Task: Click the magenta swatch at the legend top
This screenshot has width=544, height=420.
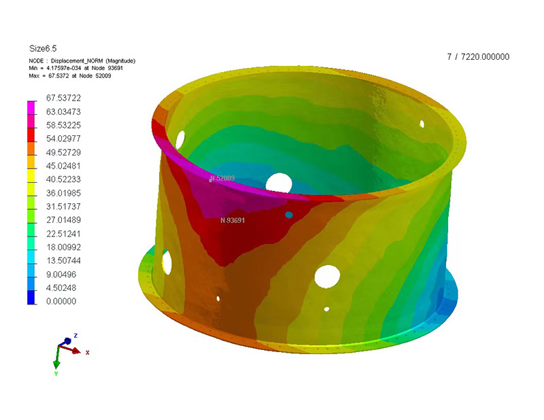Action: tap(31, 107)
